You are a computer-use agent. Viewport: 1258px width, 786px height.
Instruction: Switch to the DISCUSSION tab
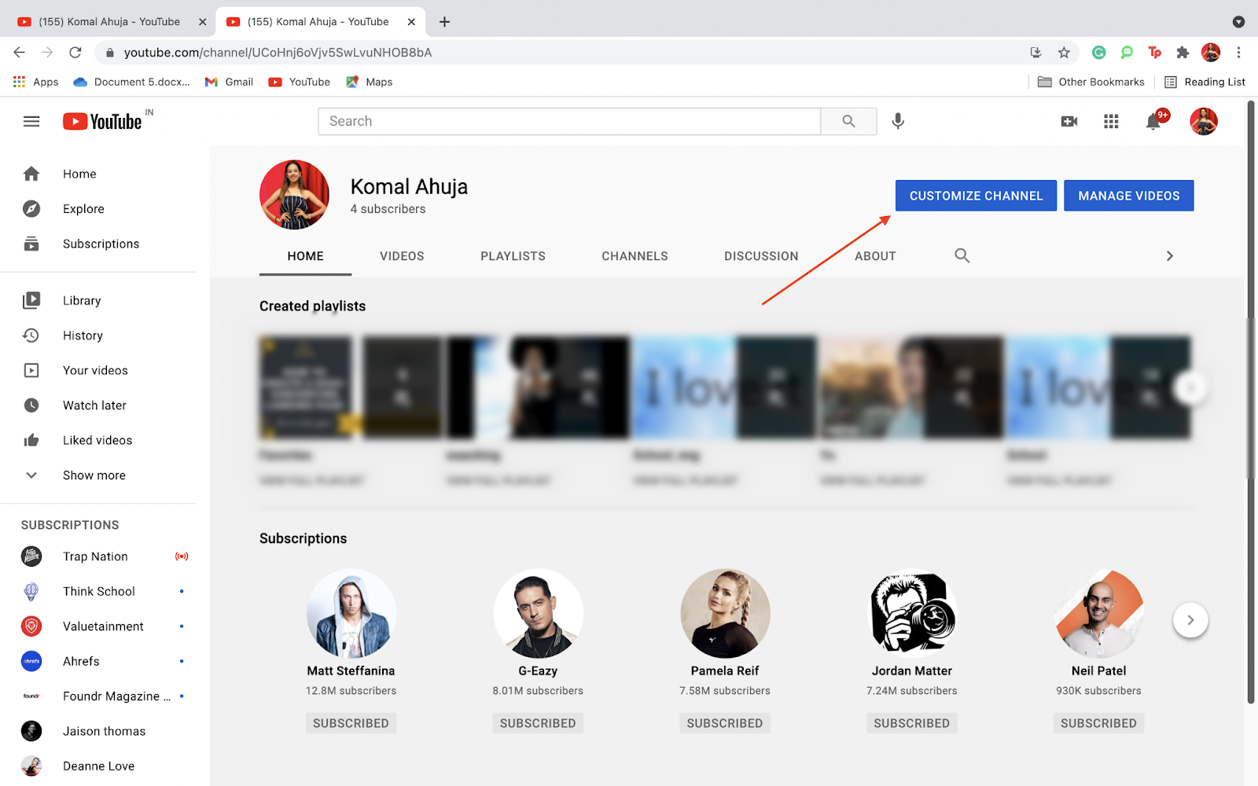point(761,256)
